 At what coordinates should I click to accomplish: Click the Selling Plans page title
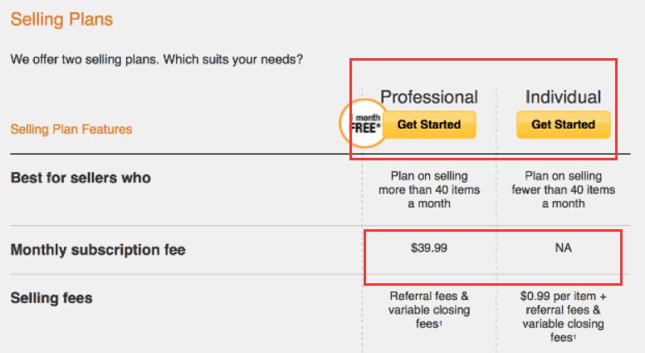(x=61, y=18)
